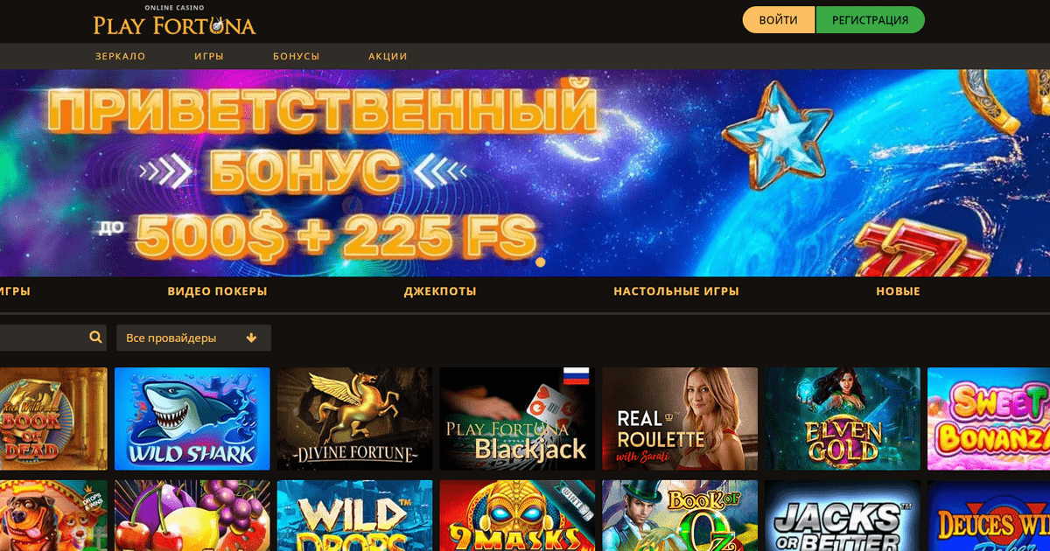Open the ИГРЫ menu item
Viewport: 1050px width, 551px height.
(209, 56)
